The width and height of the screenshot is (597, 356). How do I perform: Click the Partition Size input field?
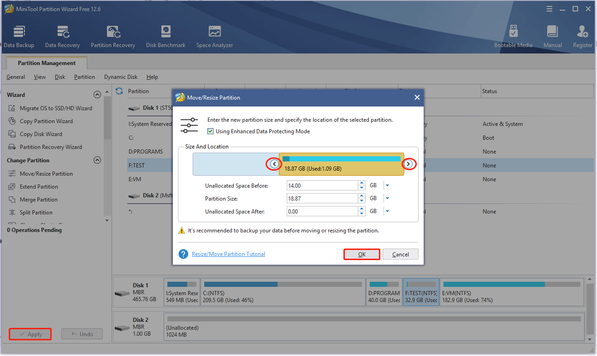coord(322,198)
